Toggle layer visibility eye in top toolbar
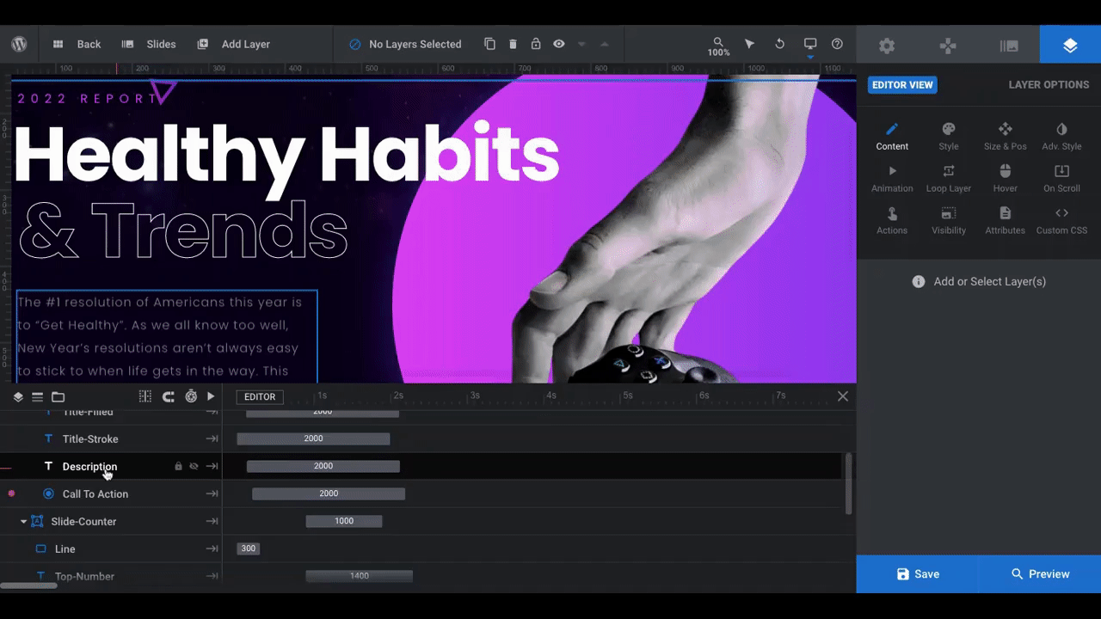1101x619 pixels. pyautogui.click(x=559, y=44)
